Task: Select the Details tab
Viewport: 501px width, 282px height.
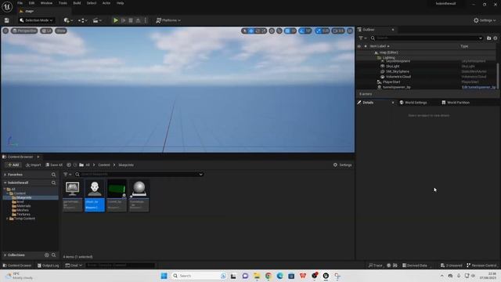Action: pyautogui.click(x=368, y=103)
